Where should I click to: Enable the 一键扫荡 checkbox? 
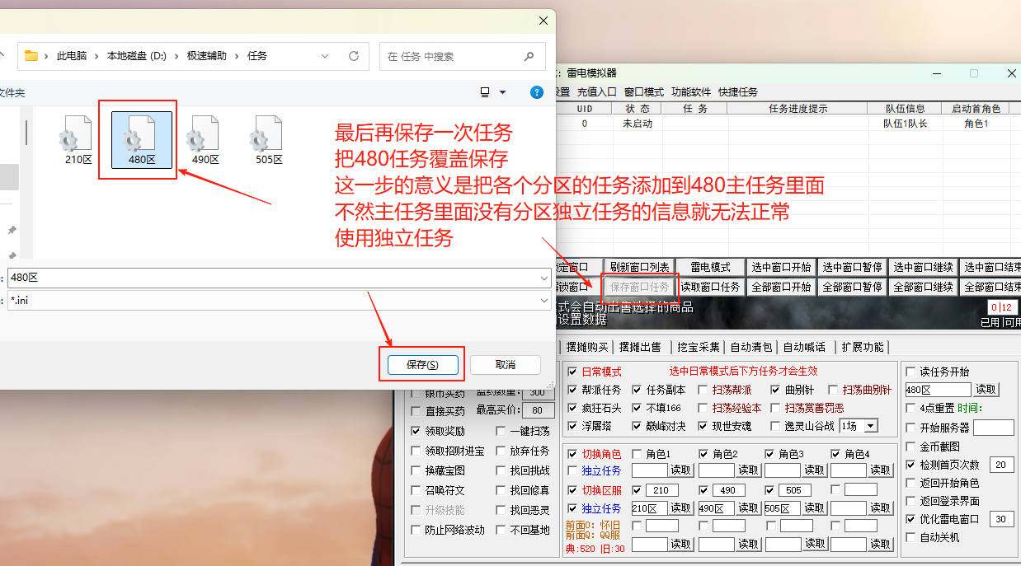(x=501, y=431)
